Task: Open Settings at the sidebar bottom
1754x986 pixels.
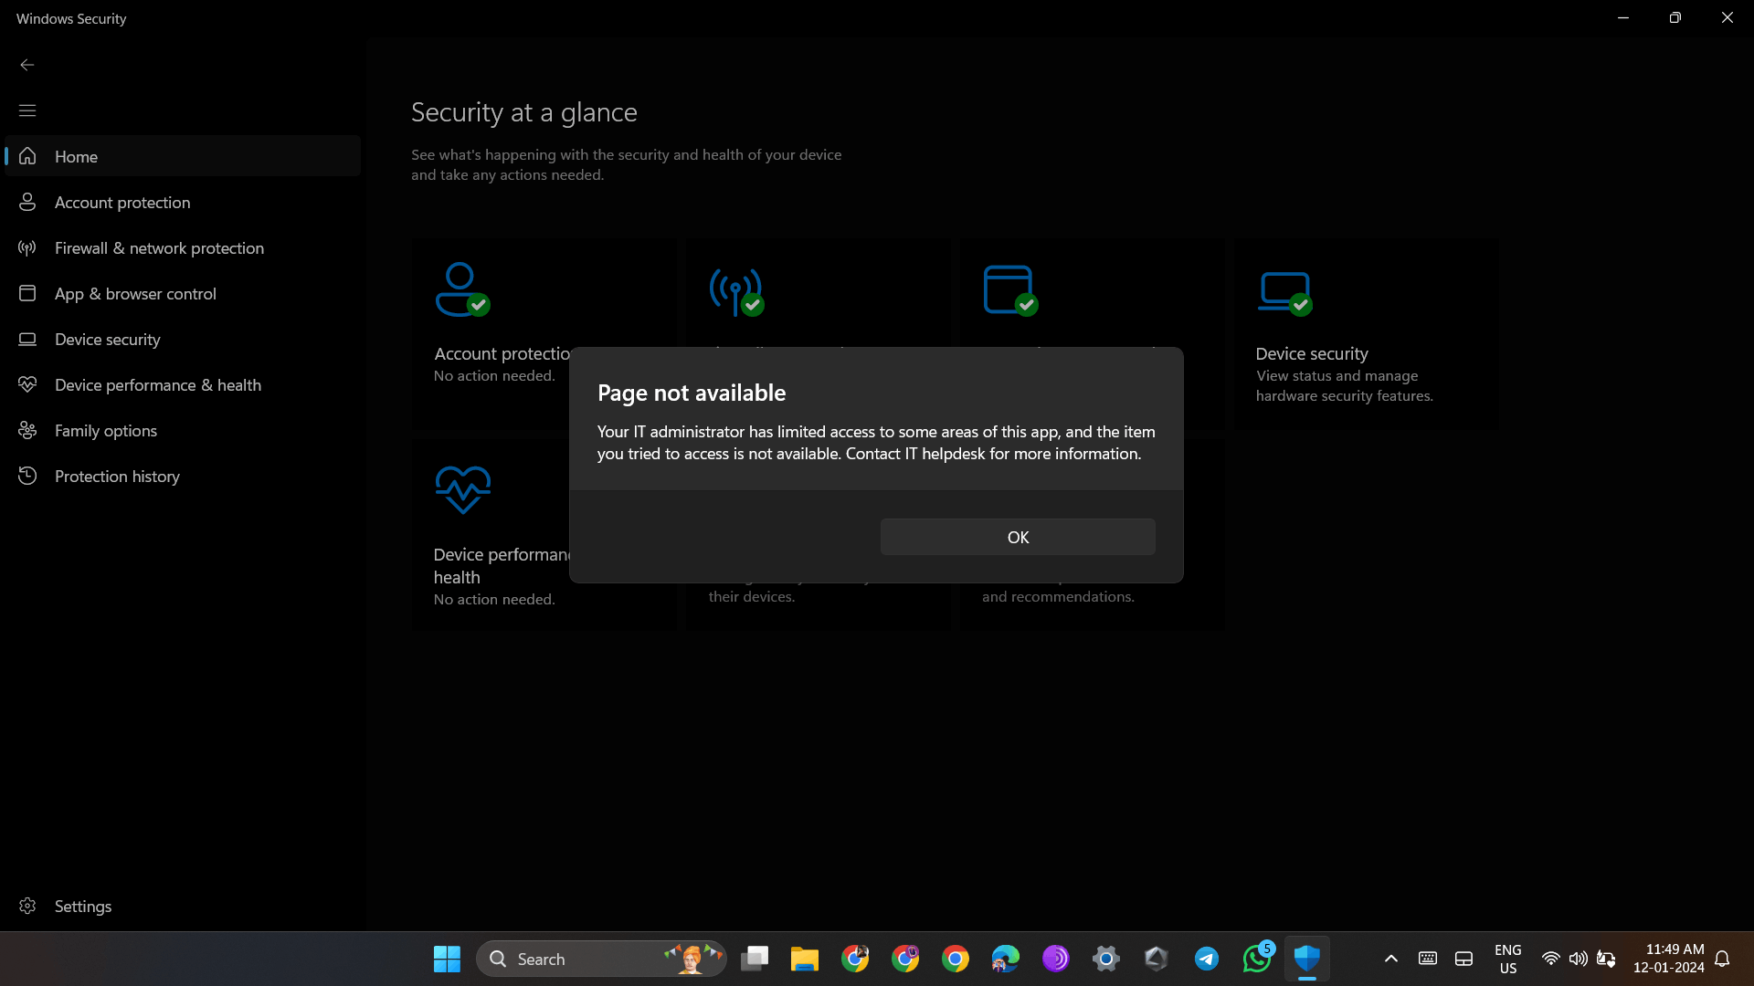Action: point(82,906)
